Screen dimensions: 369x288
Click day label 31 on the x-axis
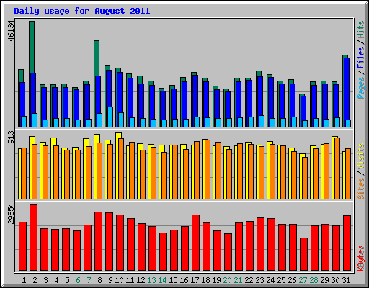click(x=346, y=280)
